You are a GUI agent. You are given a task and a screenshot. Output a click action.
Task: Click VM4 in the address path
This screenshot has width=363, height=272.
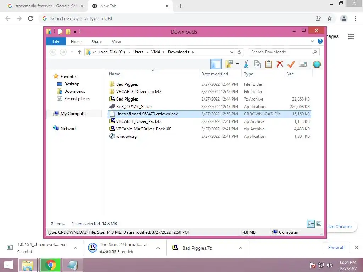point(156,52)
